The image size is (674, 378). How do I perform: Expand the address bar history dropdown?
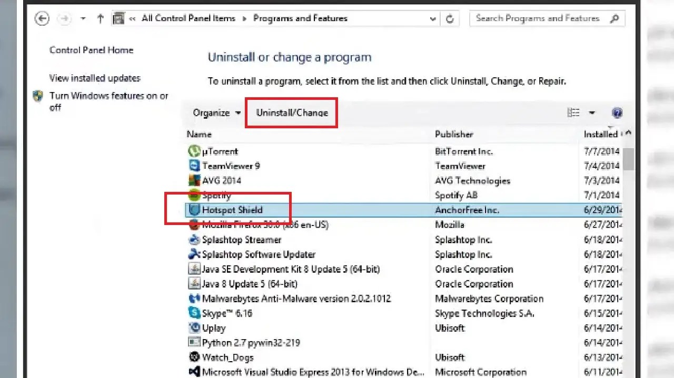point(433,18)
